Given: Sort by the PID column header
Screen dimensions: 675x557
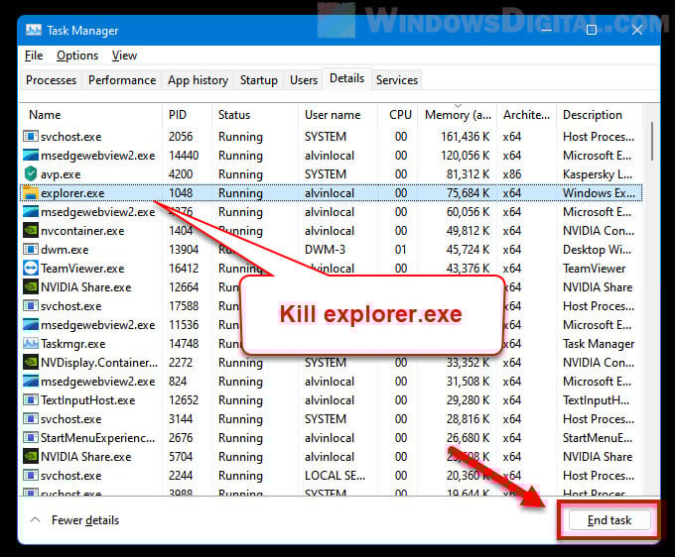Looking at the screenshot, I should point(188,115).
